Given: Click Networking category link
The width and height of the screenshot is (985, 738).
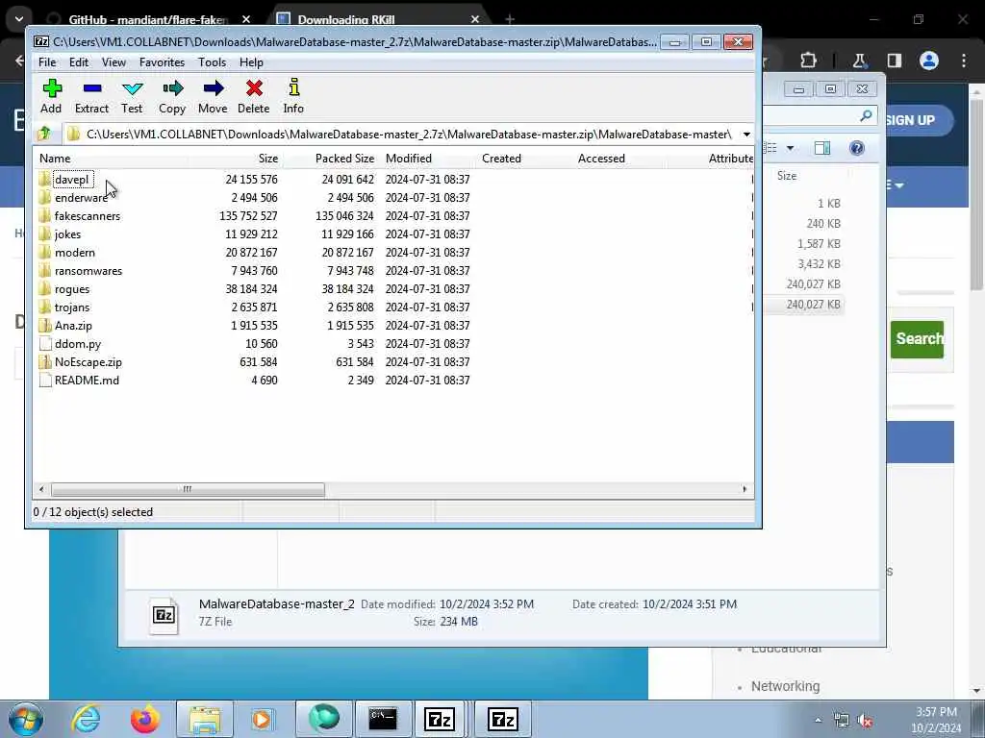Looking at the screenshot, I should coord(785,686).
